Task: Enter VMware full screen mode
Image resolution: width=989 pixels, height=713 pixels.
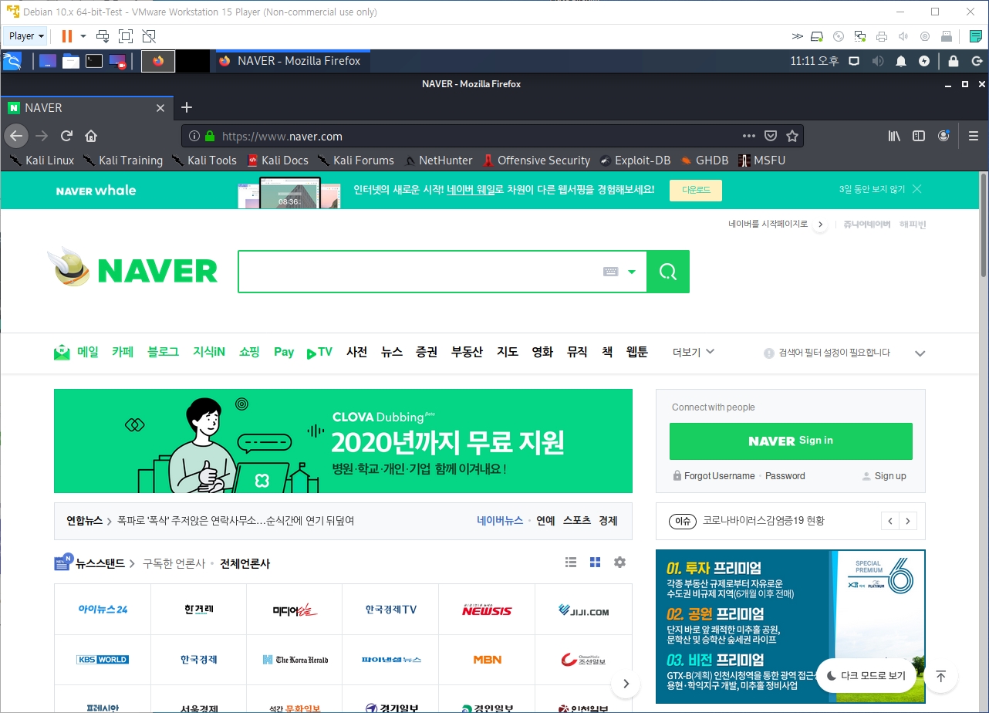Action: 126,36
